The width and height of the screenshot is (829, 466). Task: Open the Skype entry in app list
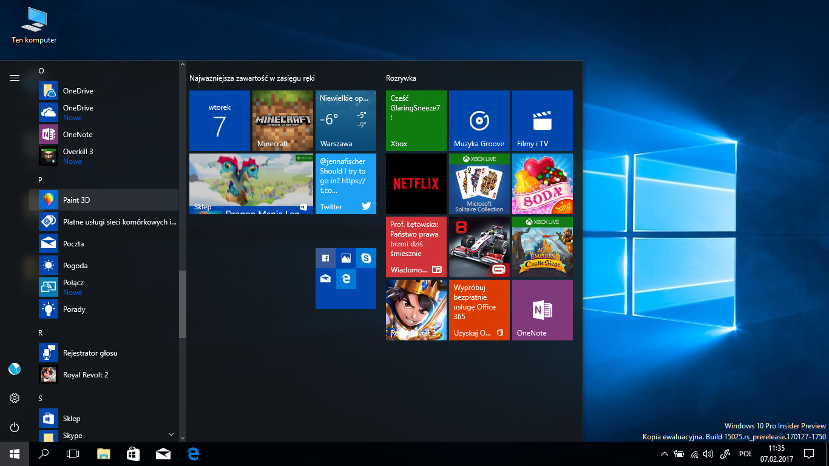click(104, 436)
